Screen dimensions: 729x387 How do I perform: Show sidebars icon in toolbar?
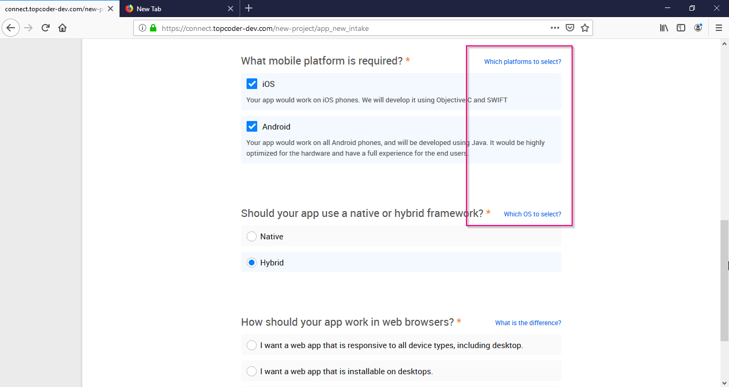[681, 28]
